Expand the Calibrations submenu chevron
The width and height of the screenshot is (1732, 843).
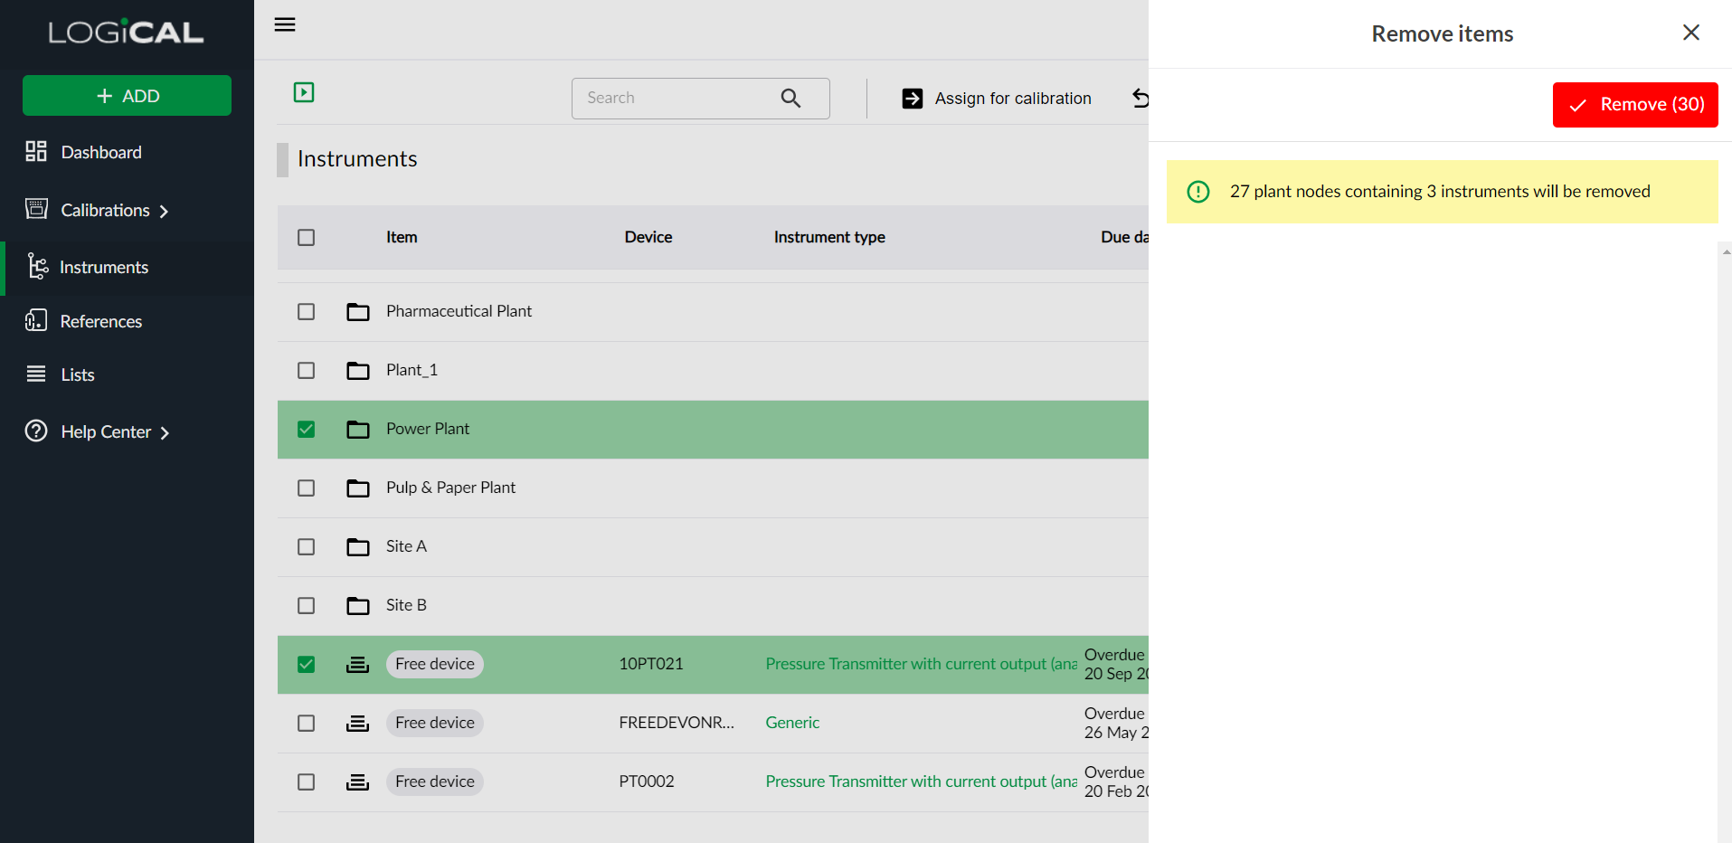pos(164,212)
